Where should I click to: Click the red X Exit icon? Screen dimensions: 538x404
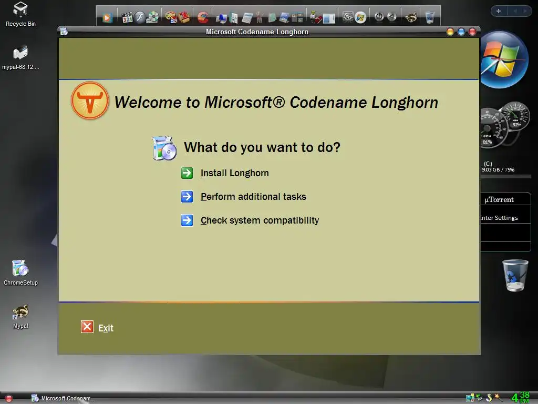coord(87,327)
